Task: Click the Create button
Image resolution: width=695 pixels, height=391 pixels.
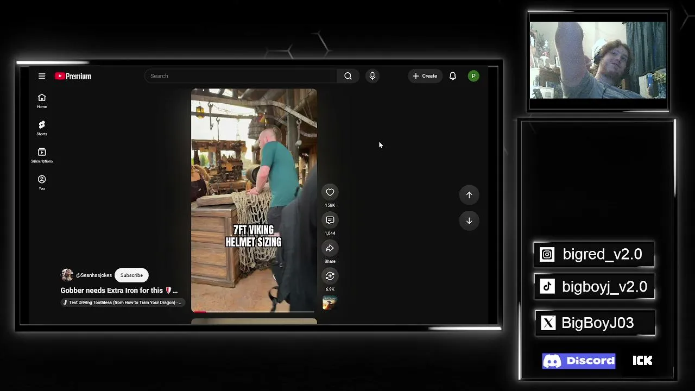Action: coord(425,76)
